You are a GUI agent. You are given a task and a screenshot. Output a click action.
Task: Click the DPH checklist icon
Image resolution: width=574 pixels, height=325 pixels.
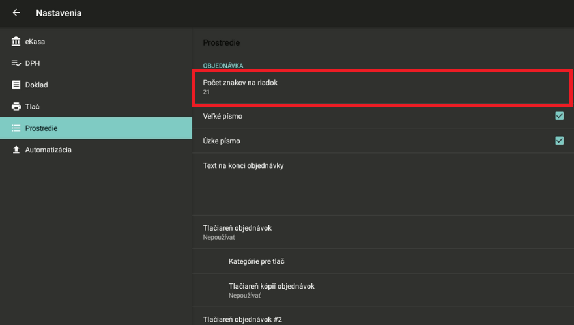tap(16, 63)
